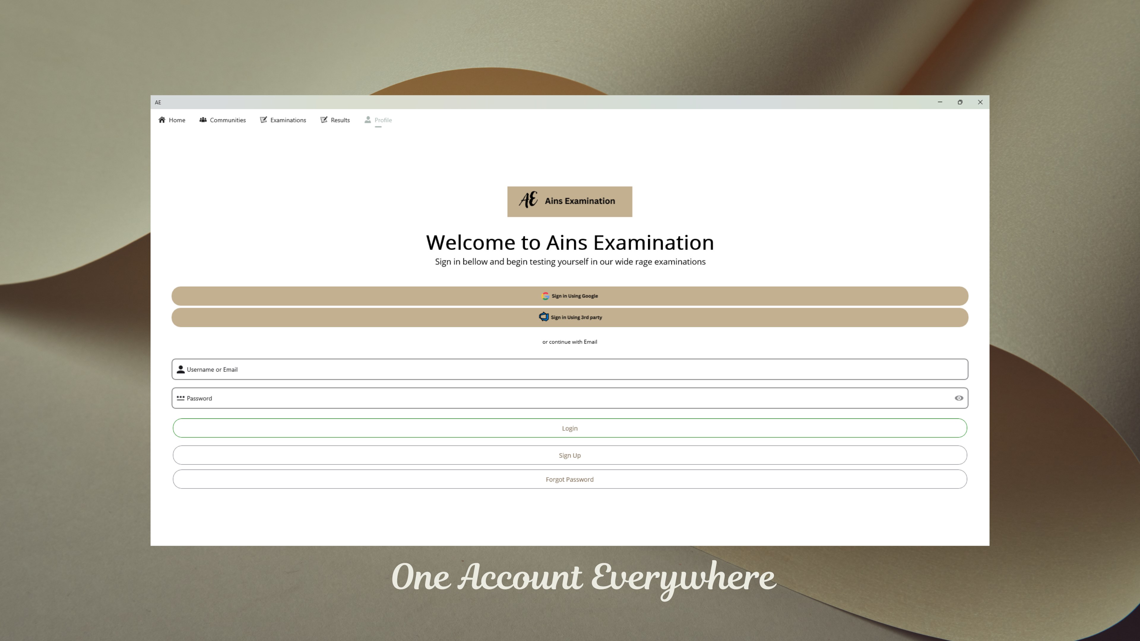Screen dimensions: 1140x641
Task: Click the Forgot Password button
Action: [x=570, y=480]
